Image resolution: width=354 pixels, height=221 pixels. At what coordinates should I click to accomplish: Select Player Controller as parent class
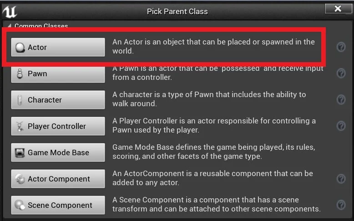click(58, 126)
